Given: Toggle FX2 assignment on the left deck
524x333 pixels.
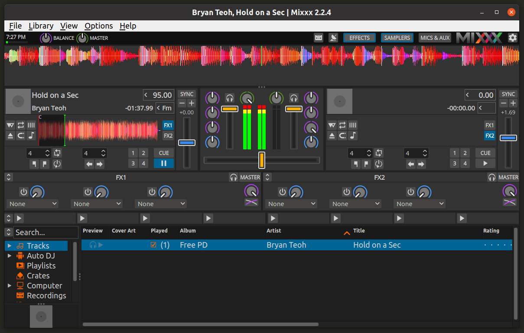Looking at the screenshot, I should tap(168, 136).
